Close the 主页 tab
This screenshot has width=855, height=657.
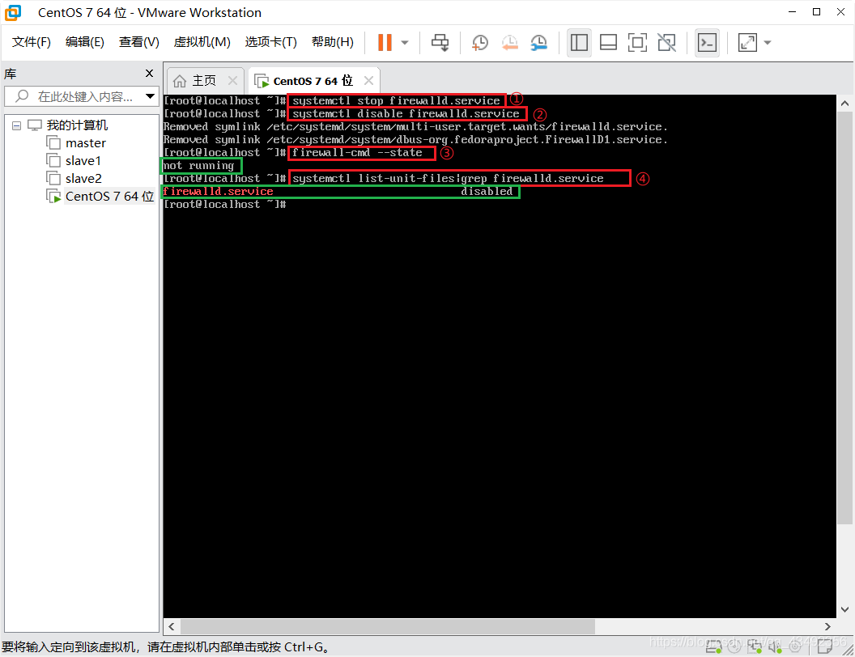point(233,81)
